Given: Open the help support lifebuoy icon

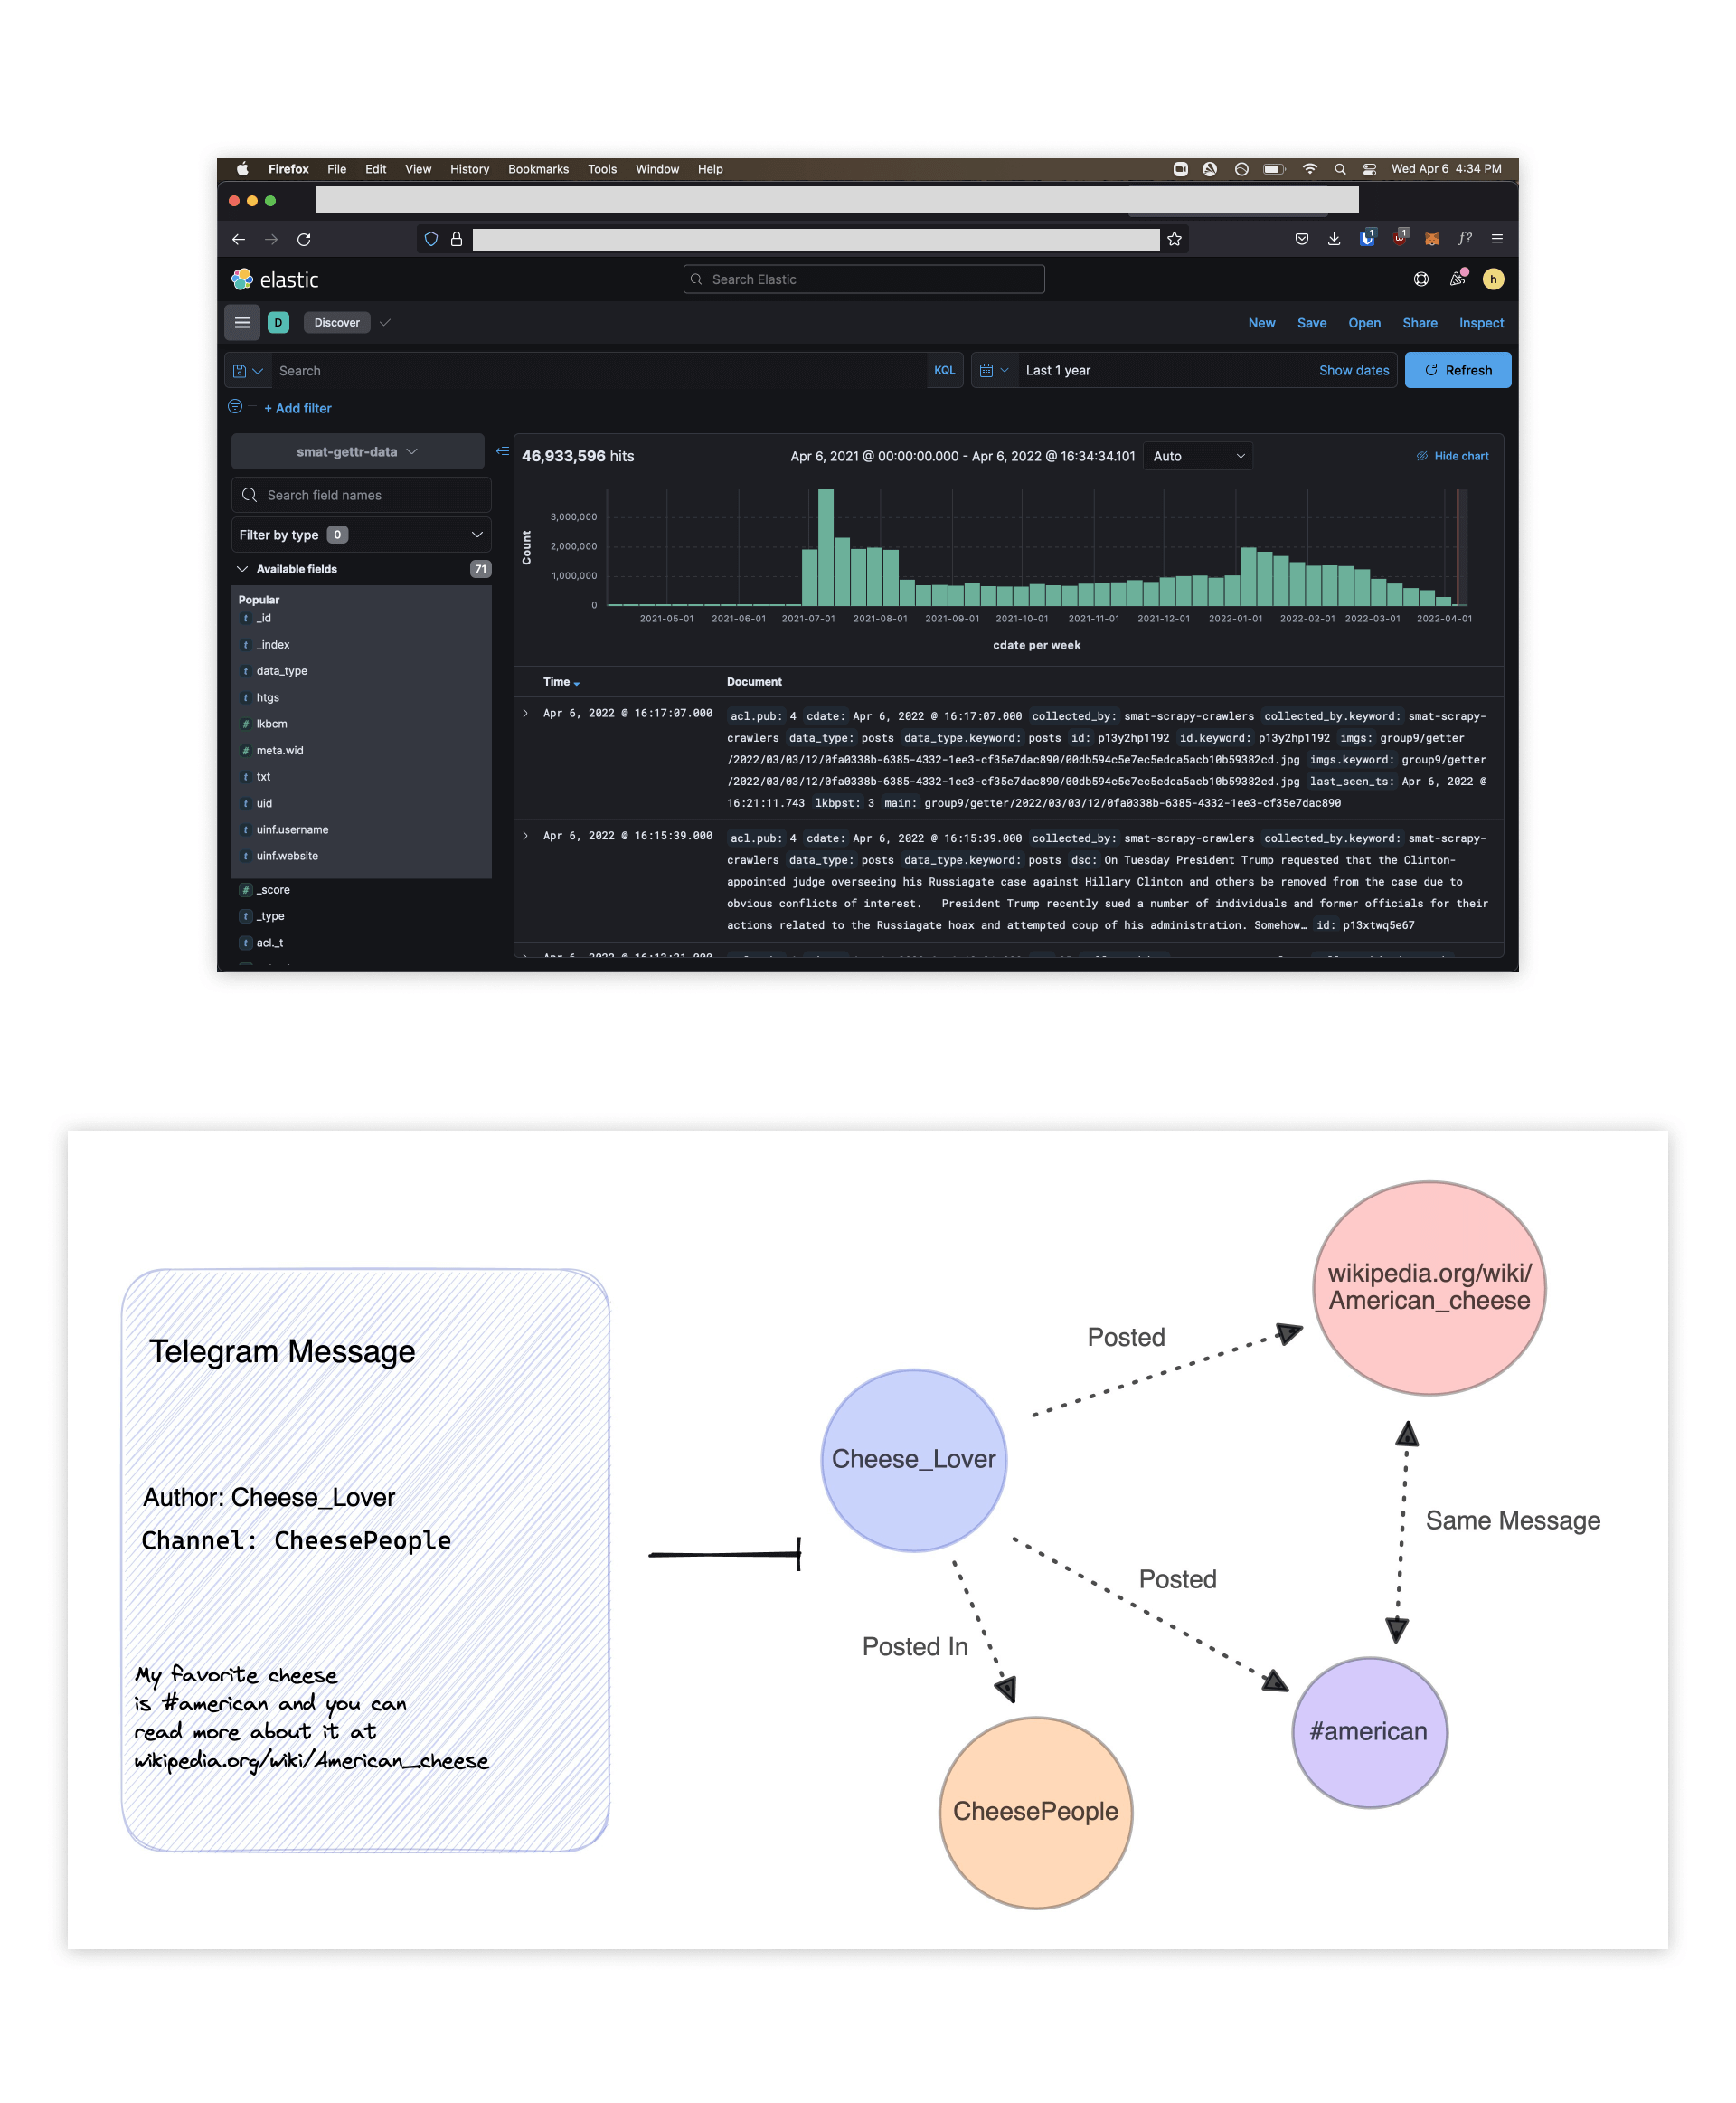Looking at the screenshot, I should tap(1421, 279).
